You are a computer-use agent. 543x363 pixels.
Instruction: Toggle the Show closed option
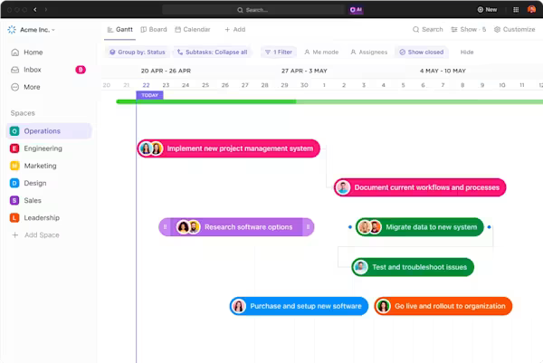(421, 53)
